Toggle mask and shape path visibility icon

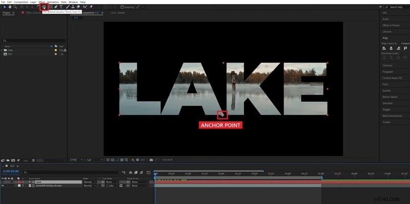[117, 160]
